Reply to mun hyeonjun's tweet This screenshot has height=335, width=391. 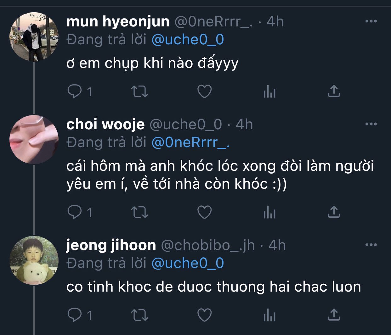pyautogui.click(x=75, y=92)
